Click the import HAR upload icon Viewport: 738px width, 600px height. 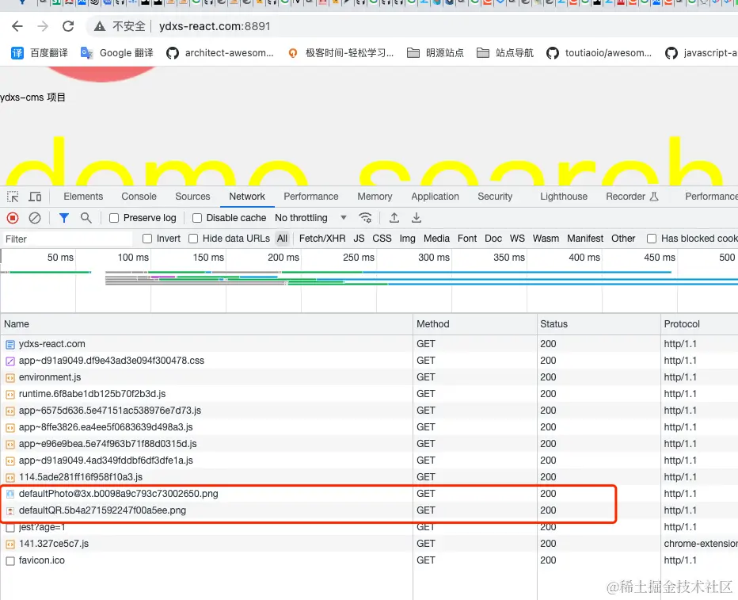click(x=394, y=218)
